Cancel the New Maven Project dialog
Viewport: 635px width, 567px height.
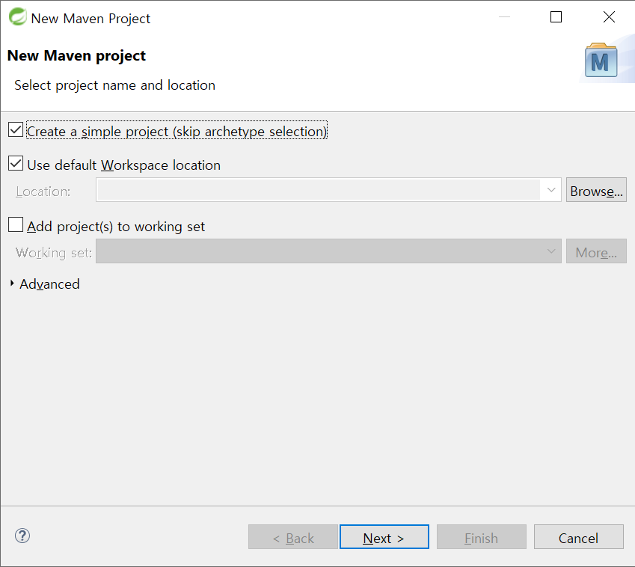click(x=579, y=537)
